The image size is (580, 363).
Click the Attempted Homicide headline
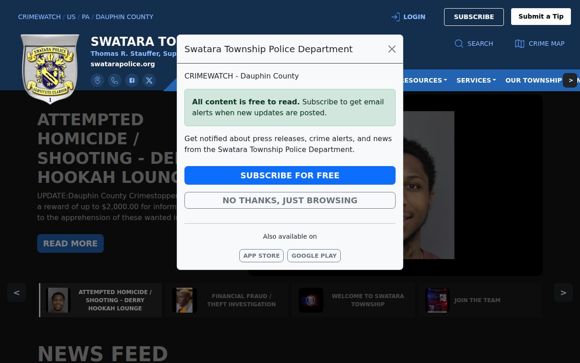[x=107, y=148]
